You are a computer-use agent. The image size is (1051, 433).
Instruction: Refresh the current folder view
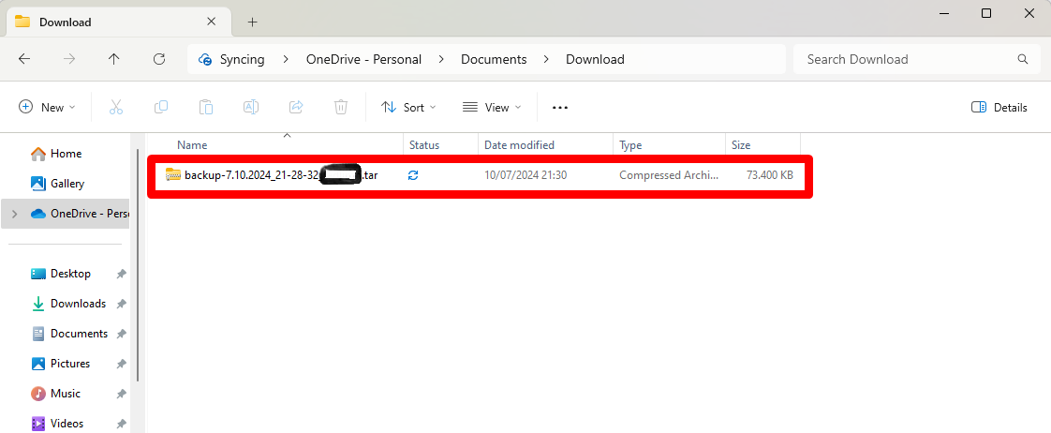point(159,59)
